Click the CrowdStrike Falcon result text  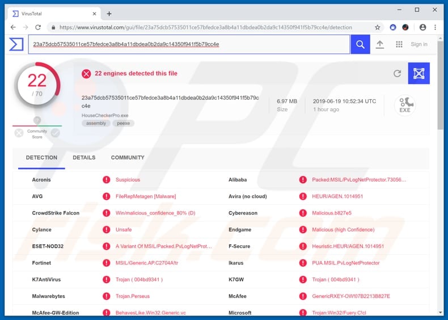tap(155, 213)
